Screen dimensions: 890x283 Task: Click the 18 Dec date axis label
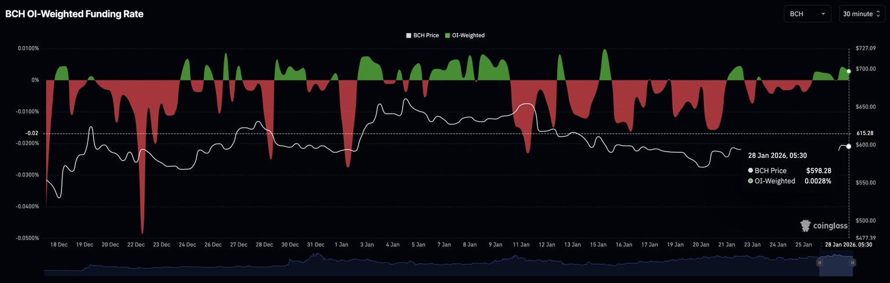59,245
